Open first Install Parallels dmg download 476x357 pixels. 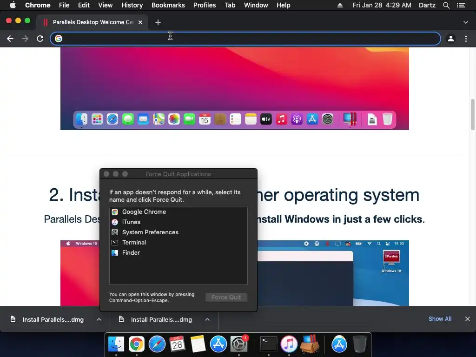coord(47,319)
